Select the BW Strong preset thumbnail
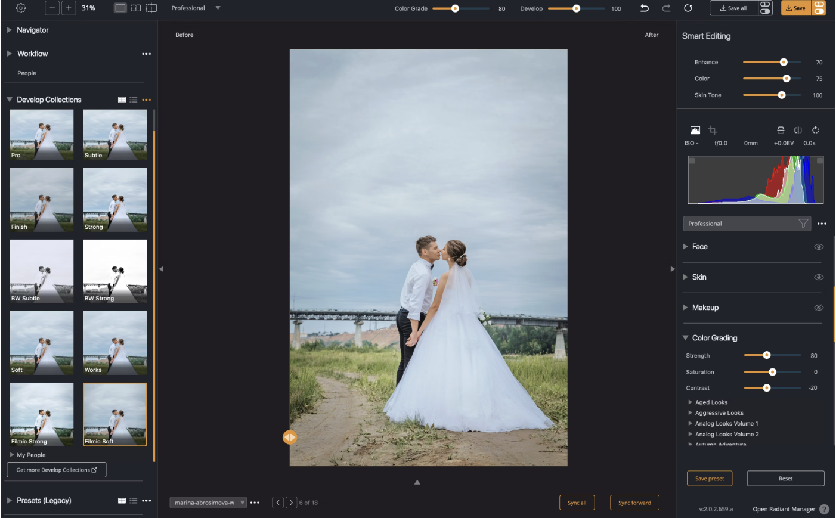 [x=115, y=271]
